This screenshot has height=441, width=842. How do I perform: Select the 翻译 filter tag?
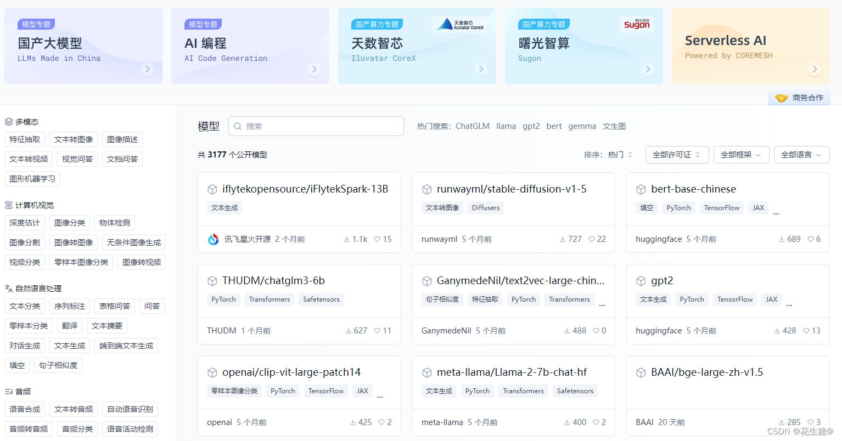tap(70, 326)
